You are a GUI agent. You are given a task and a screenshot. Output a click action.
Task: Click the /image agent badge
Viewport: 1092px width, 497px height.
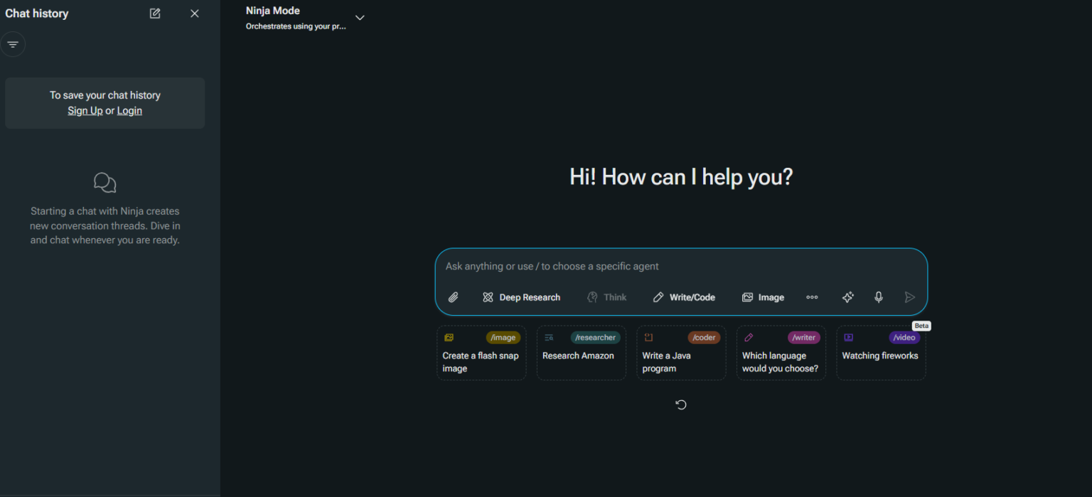(503, 337)
